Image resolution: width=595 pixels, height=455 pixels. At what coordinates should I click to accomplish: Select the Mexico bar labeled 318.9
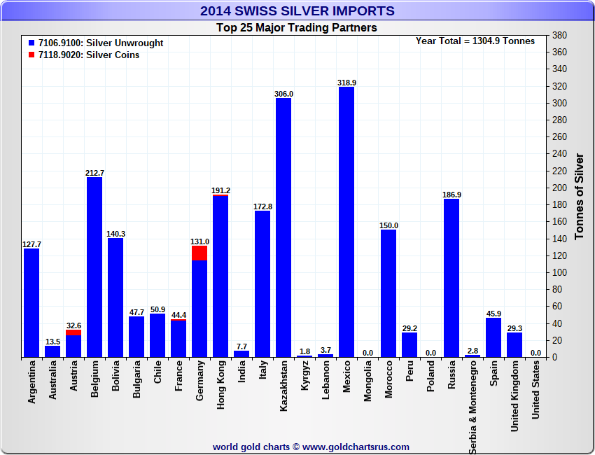coord(346,222)
